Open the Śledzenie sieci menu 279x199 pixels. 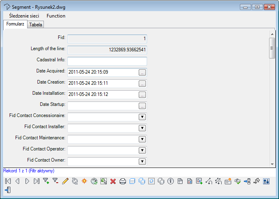pyautogui.click(x=24, y=16)
